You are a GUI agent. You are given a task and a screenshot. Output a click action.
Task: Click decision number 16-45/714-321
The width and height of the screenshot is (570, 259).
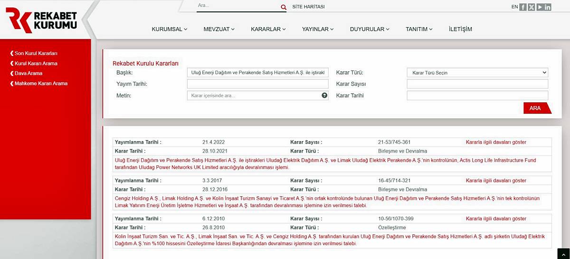394,181
